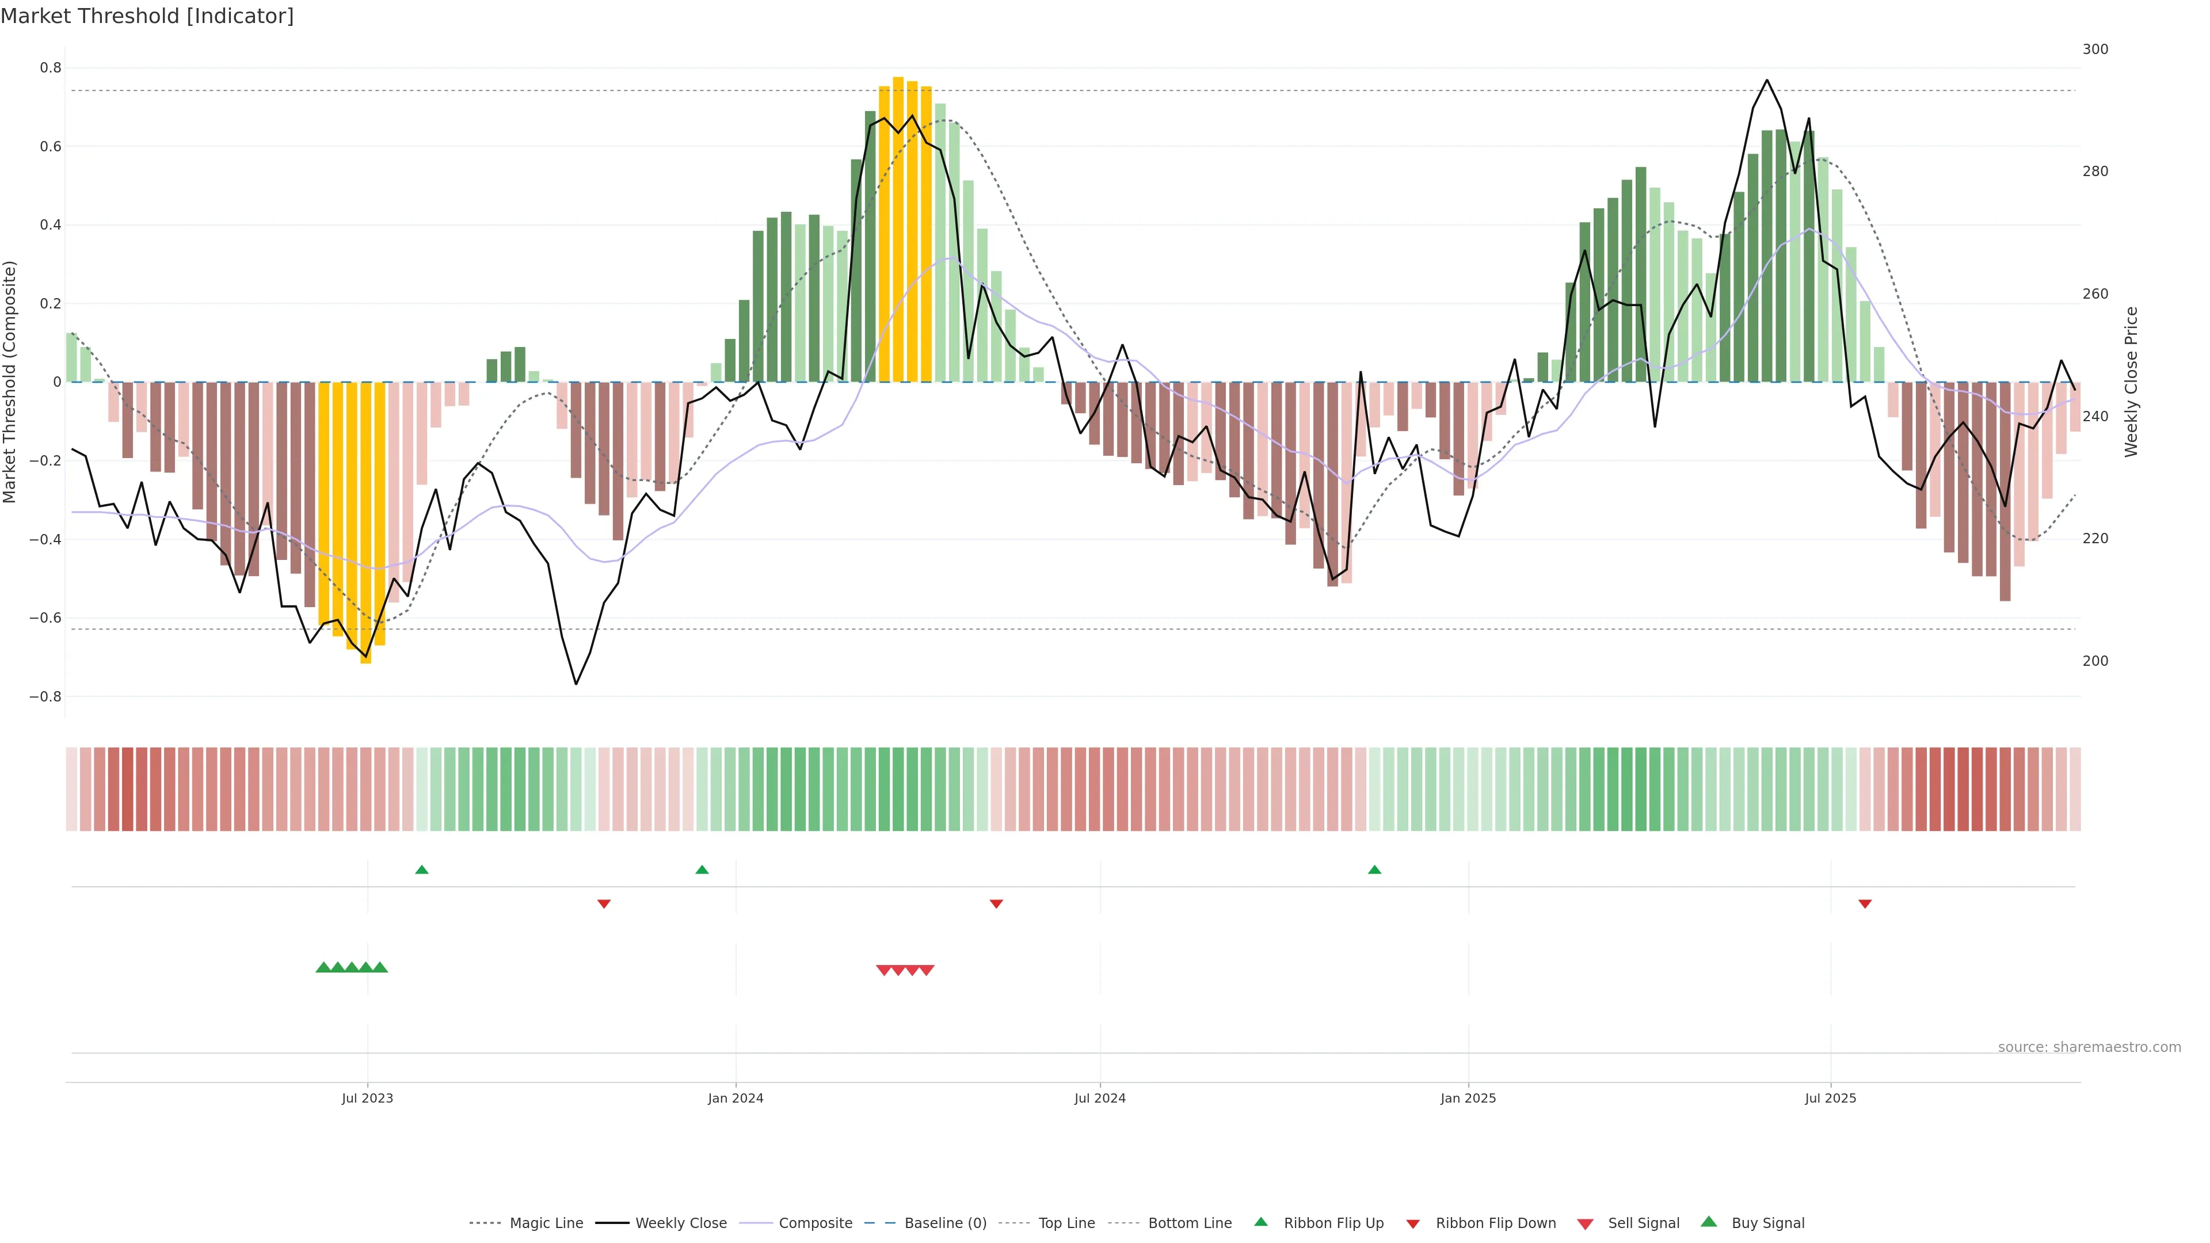The image size is (2210, 1243).
Task: Toggle the Composite legend entry
Action: (815, 1223)
